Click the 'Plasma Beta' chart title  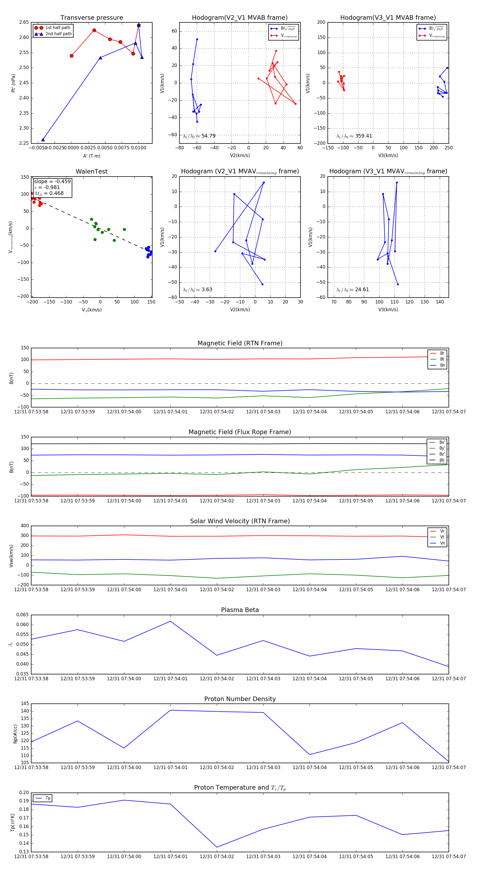(x=240, y=610)
